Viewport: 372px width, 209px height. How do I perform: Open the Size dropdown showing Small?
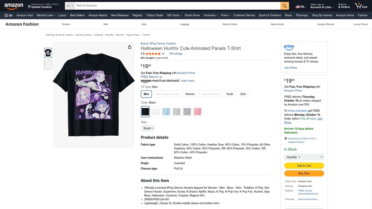click(148, 128)
